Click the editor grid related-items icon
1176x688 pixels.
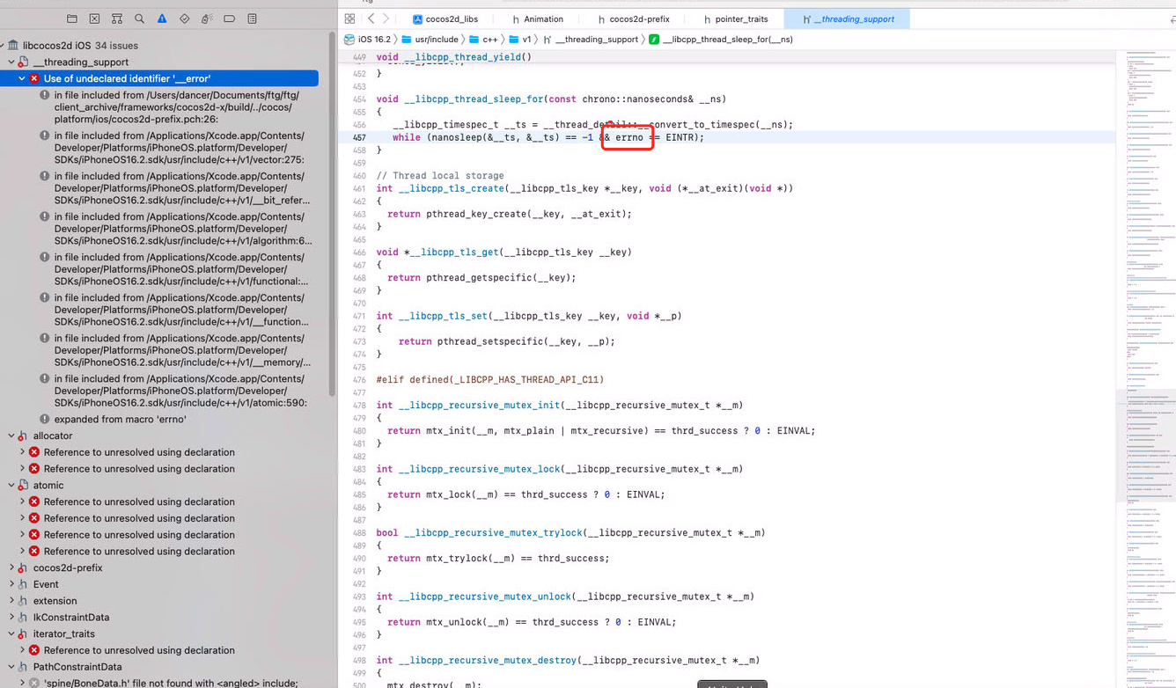(x=349, y=18)
